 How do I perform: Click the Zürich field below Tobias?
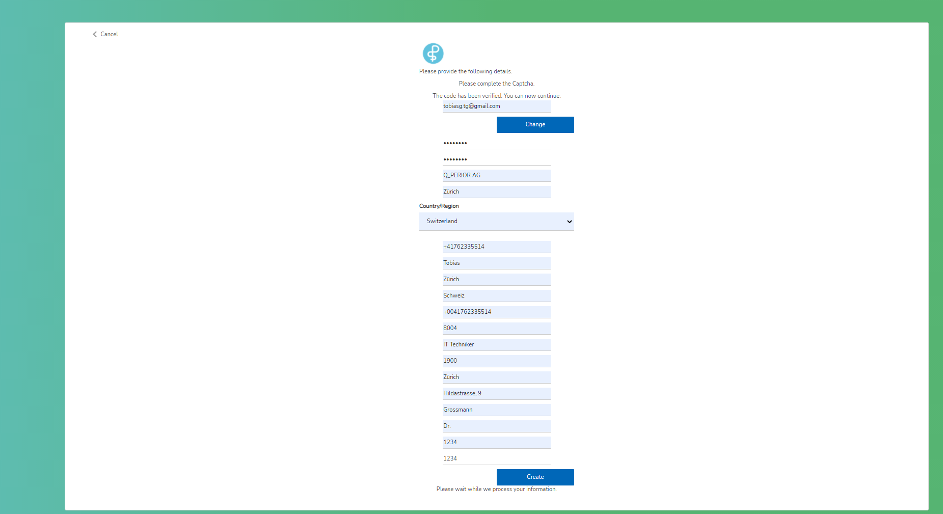pos(496,280)
